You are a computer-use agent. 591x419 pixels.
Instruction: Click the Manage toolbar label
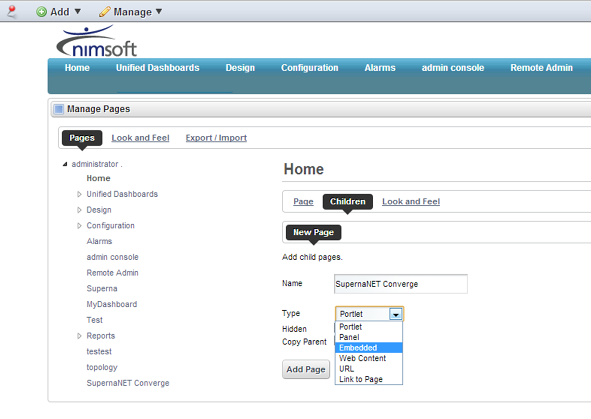tap(133, 12)
